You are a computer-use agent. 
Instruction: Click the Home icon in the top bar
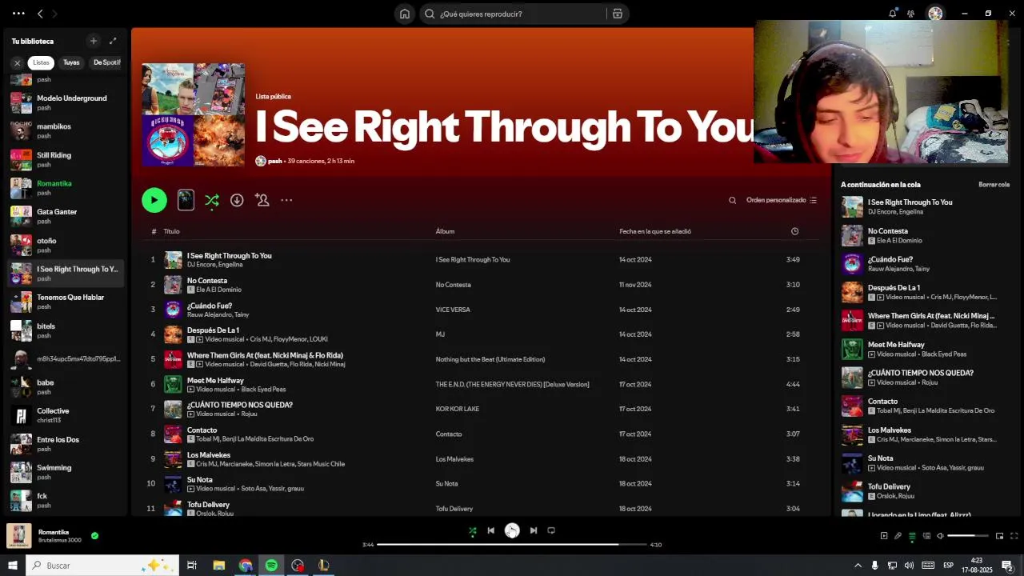pos(405,14)
